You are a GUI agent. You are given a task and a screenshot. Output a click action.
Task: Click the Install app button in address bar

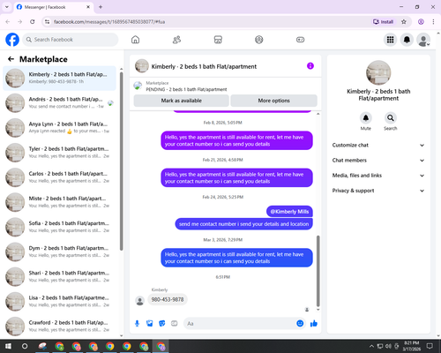pos(383,22)
